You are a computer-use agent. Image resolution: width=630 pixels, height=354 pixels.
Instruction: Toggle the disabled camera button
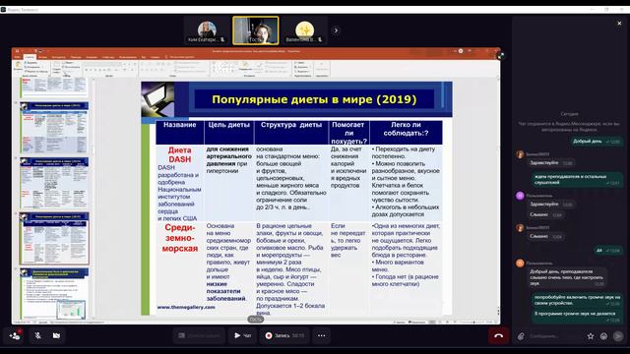point(56,335)
